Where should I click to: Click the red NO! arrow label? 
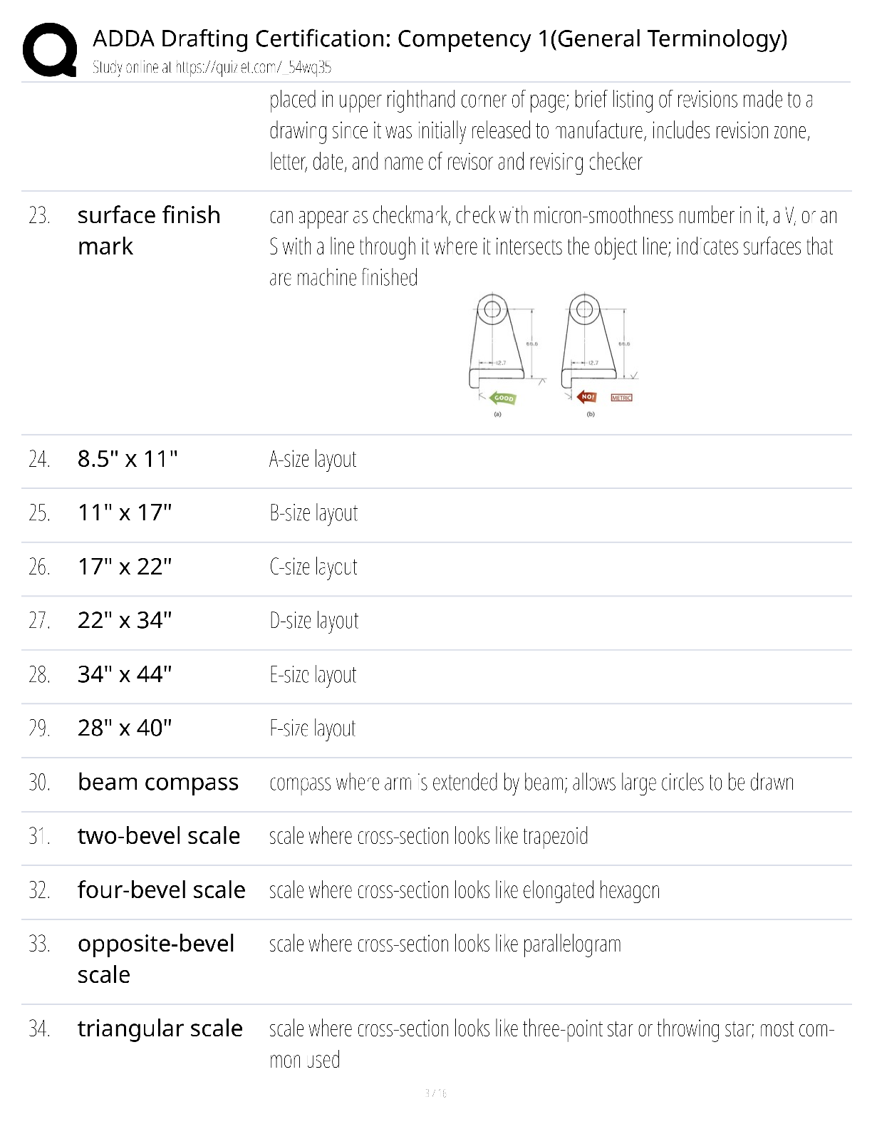pyautogui.click(x=588, y=397)
